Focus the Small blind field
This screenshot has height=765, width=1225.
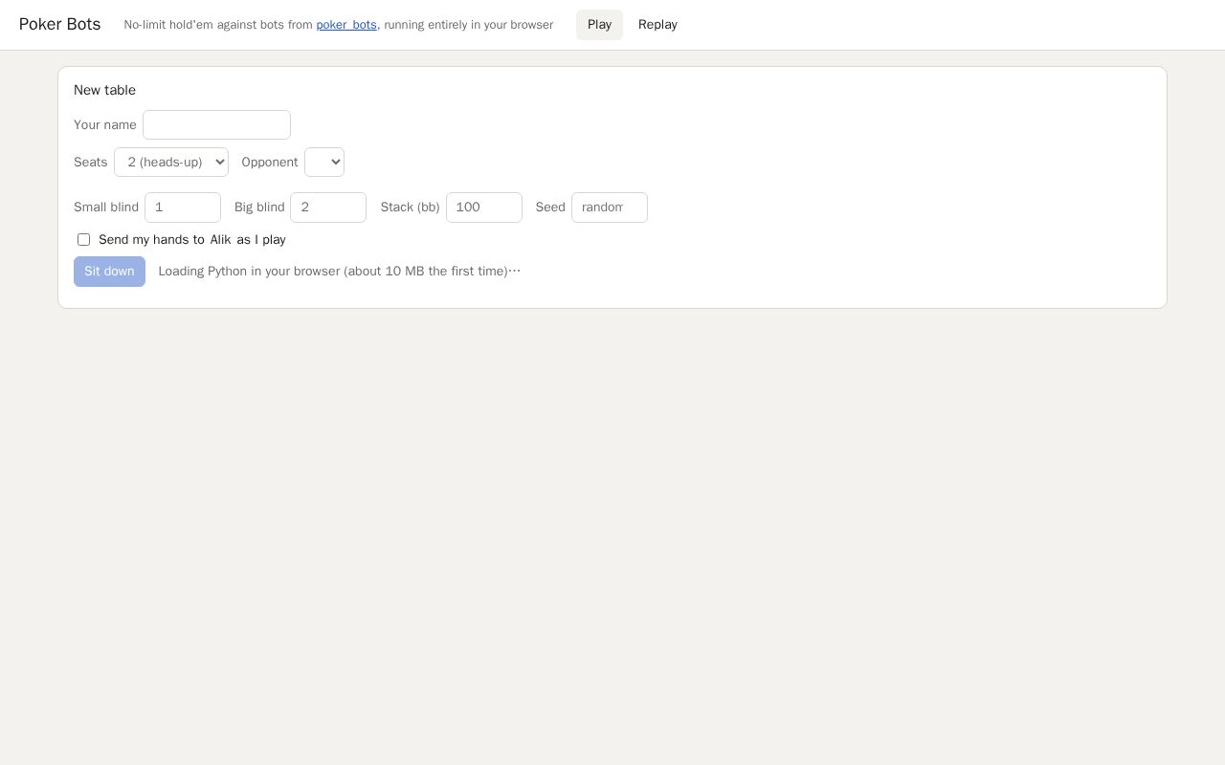pyautogui.click(x=183, y=208)
